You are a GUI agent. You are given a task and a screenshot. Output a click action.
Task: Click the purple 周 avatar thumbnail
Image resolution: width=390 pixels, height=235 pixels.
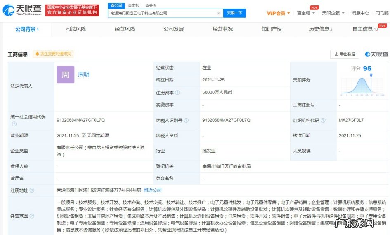pos(66,74)
